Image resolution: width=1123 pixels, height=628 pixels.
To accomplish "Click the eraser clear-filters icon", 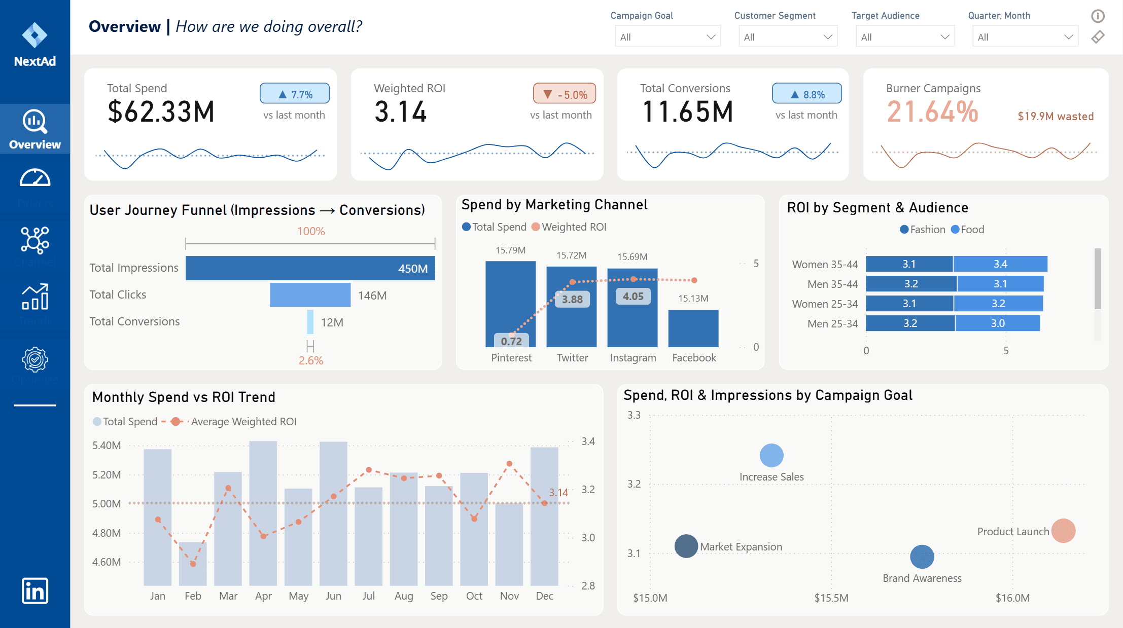I will coord(1098,37).
